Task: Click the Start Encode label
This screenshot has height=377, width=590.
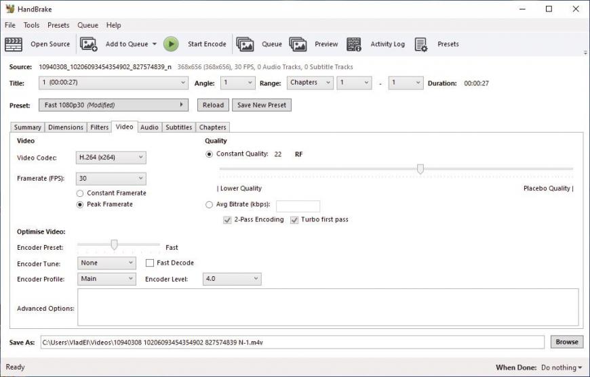Action: (207, 44)
